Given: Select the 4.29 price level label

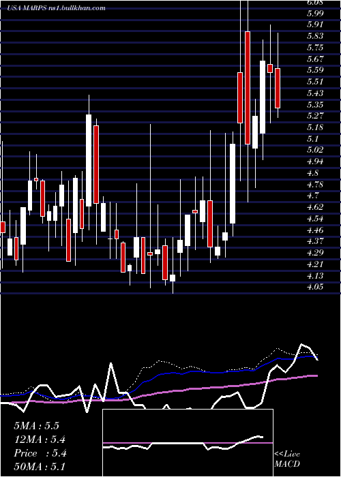Looking at the screenshot, I should [x=316, y=253].
